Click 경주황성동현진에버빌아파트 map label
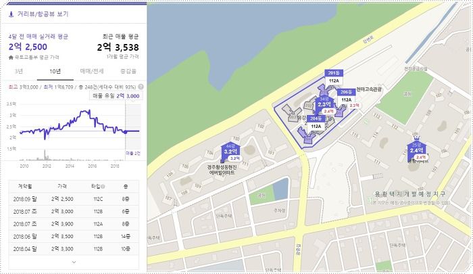 click(222, 170)
